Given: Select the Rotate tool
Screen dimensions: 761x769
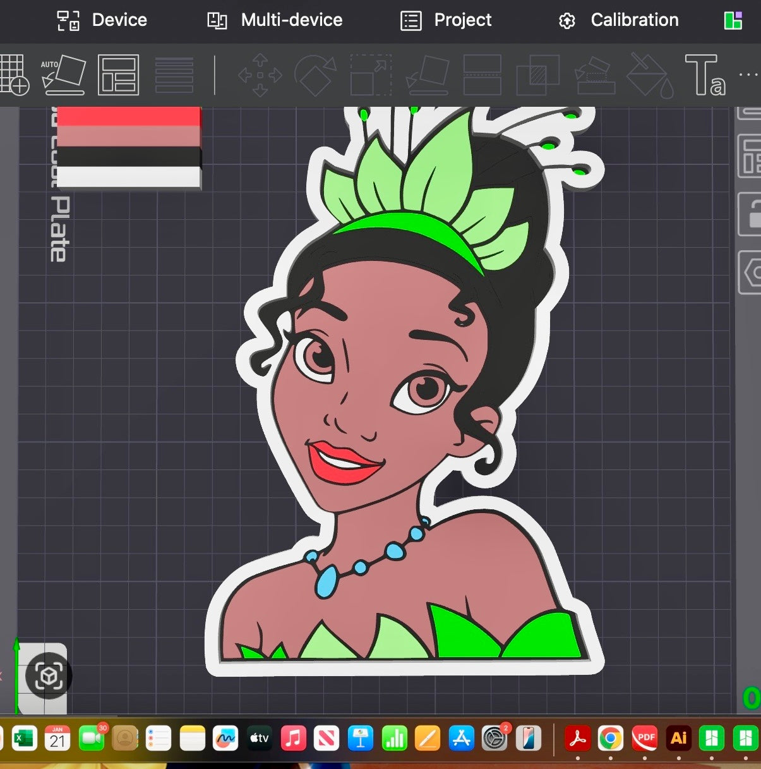Looking at the screenshot, I should point(315,75).
